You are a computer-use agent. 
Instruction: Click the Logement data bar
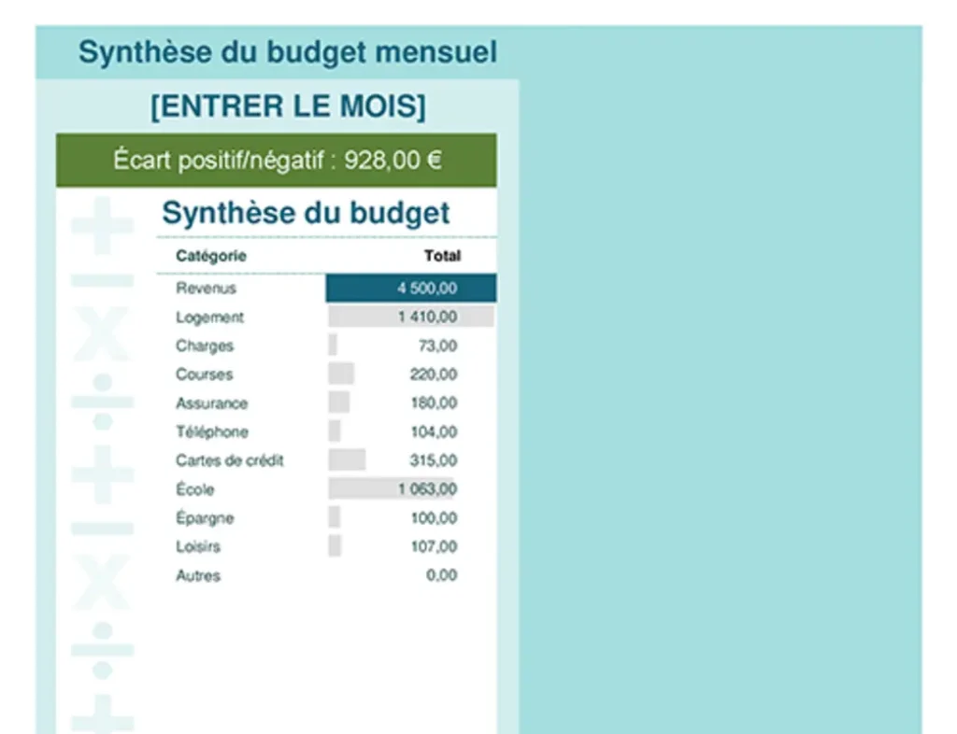pos(408,317)
